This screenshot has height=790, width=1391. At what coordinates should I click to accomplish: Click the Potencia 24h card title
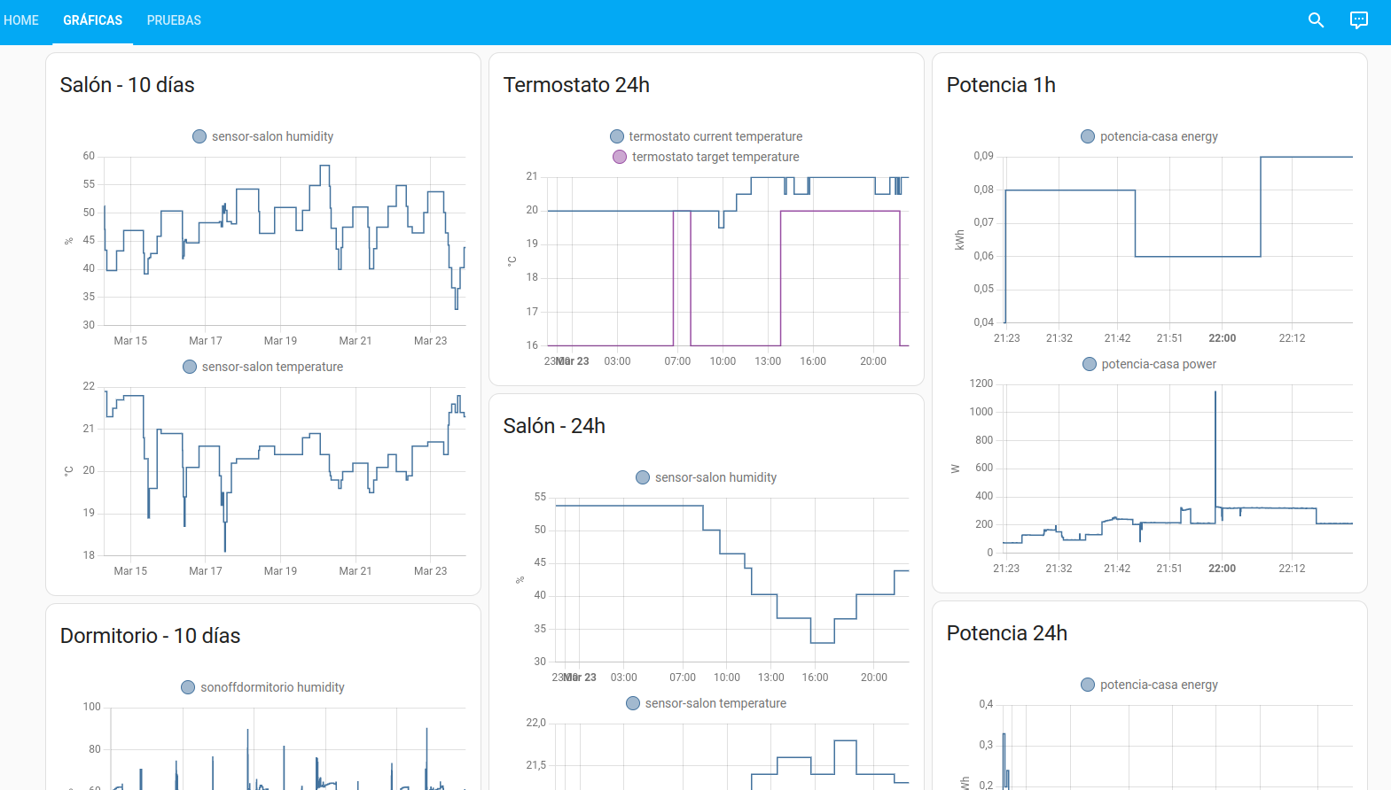[x=1007, y=633]
